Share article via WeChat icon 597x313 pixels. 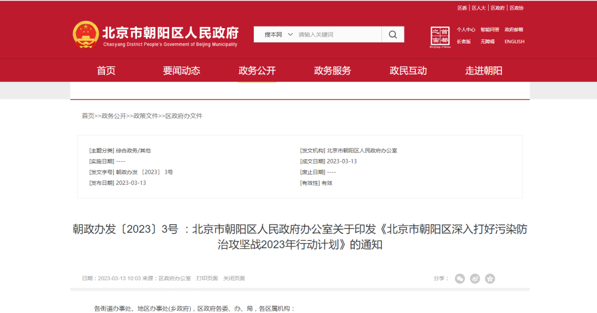(x=460, y=279)
